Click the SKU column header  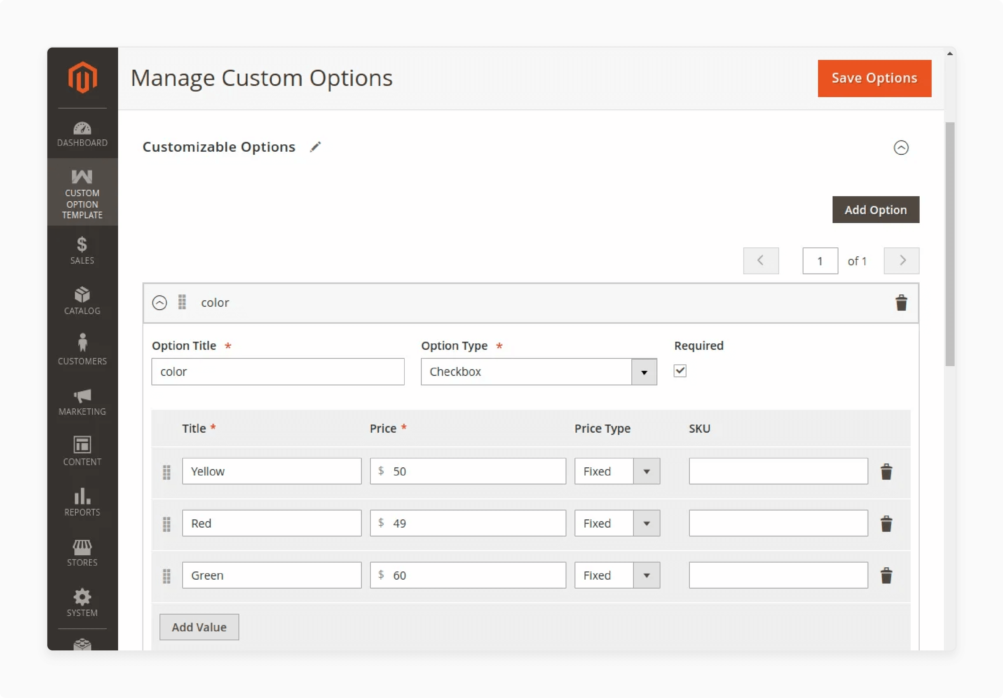point(700,428)
